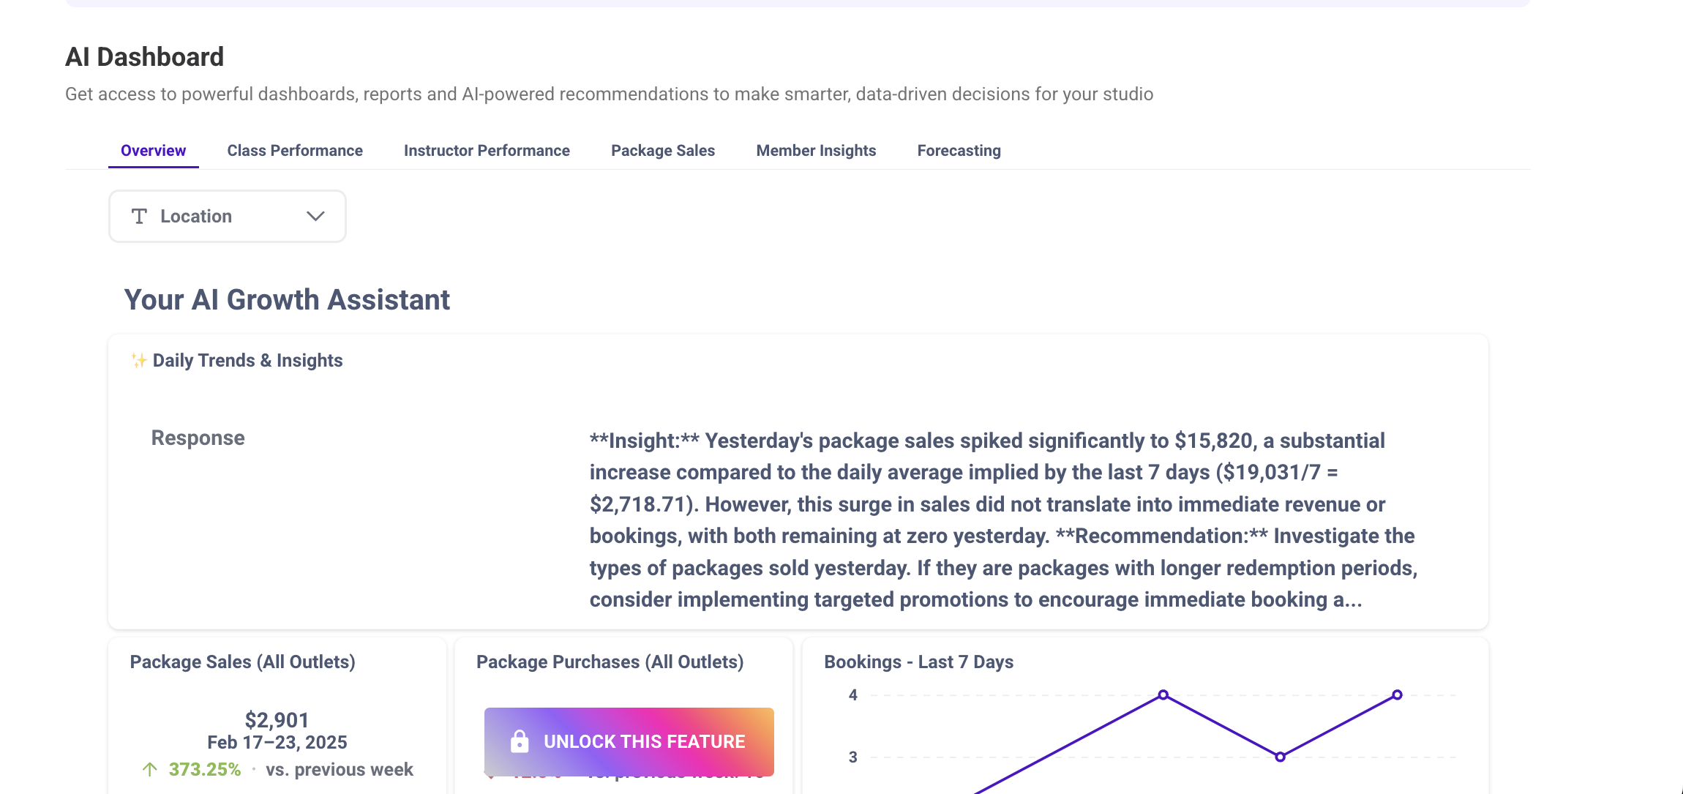Click the bookings chart point at value 3
Viewport: 1683px width, 794px height.
(x=1280, y=757)
